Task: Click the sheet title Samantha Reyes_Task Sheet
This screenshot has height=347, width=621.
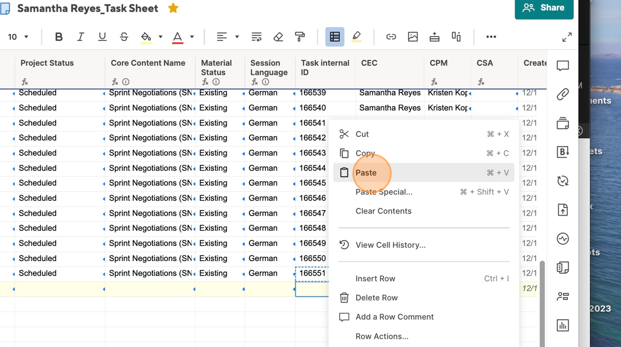Action: tap(88, 8)
